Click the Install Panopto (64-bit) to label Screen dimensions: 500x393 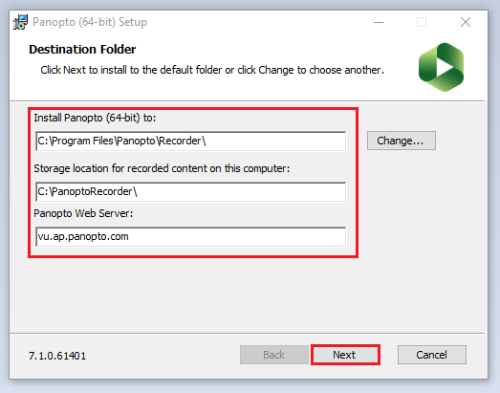(95, 118)
